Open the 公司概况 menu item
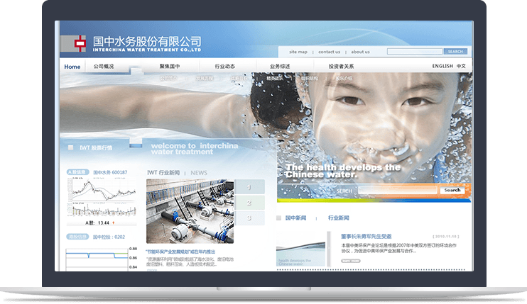Viewport: 527px width, 304px height. point(104,67)
